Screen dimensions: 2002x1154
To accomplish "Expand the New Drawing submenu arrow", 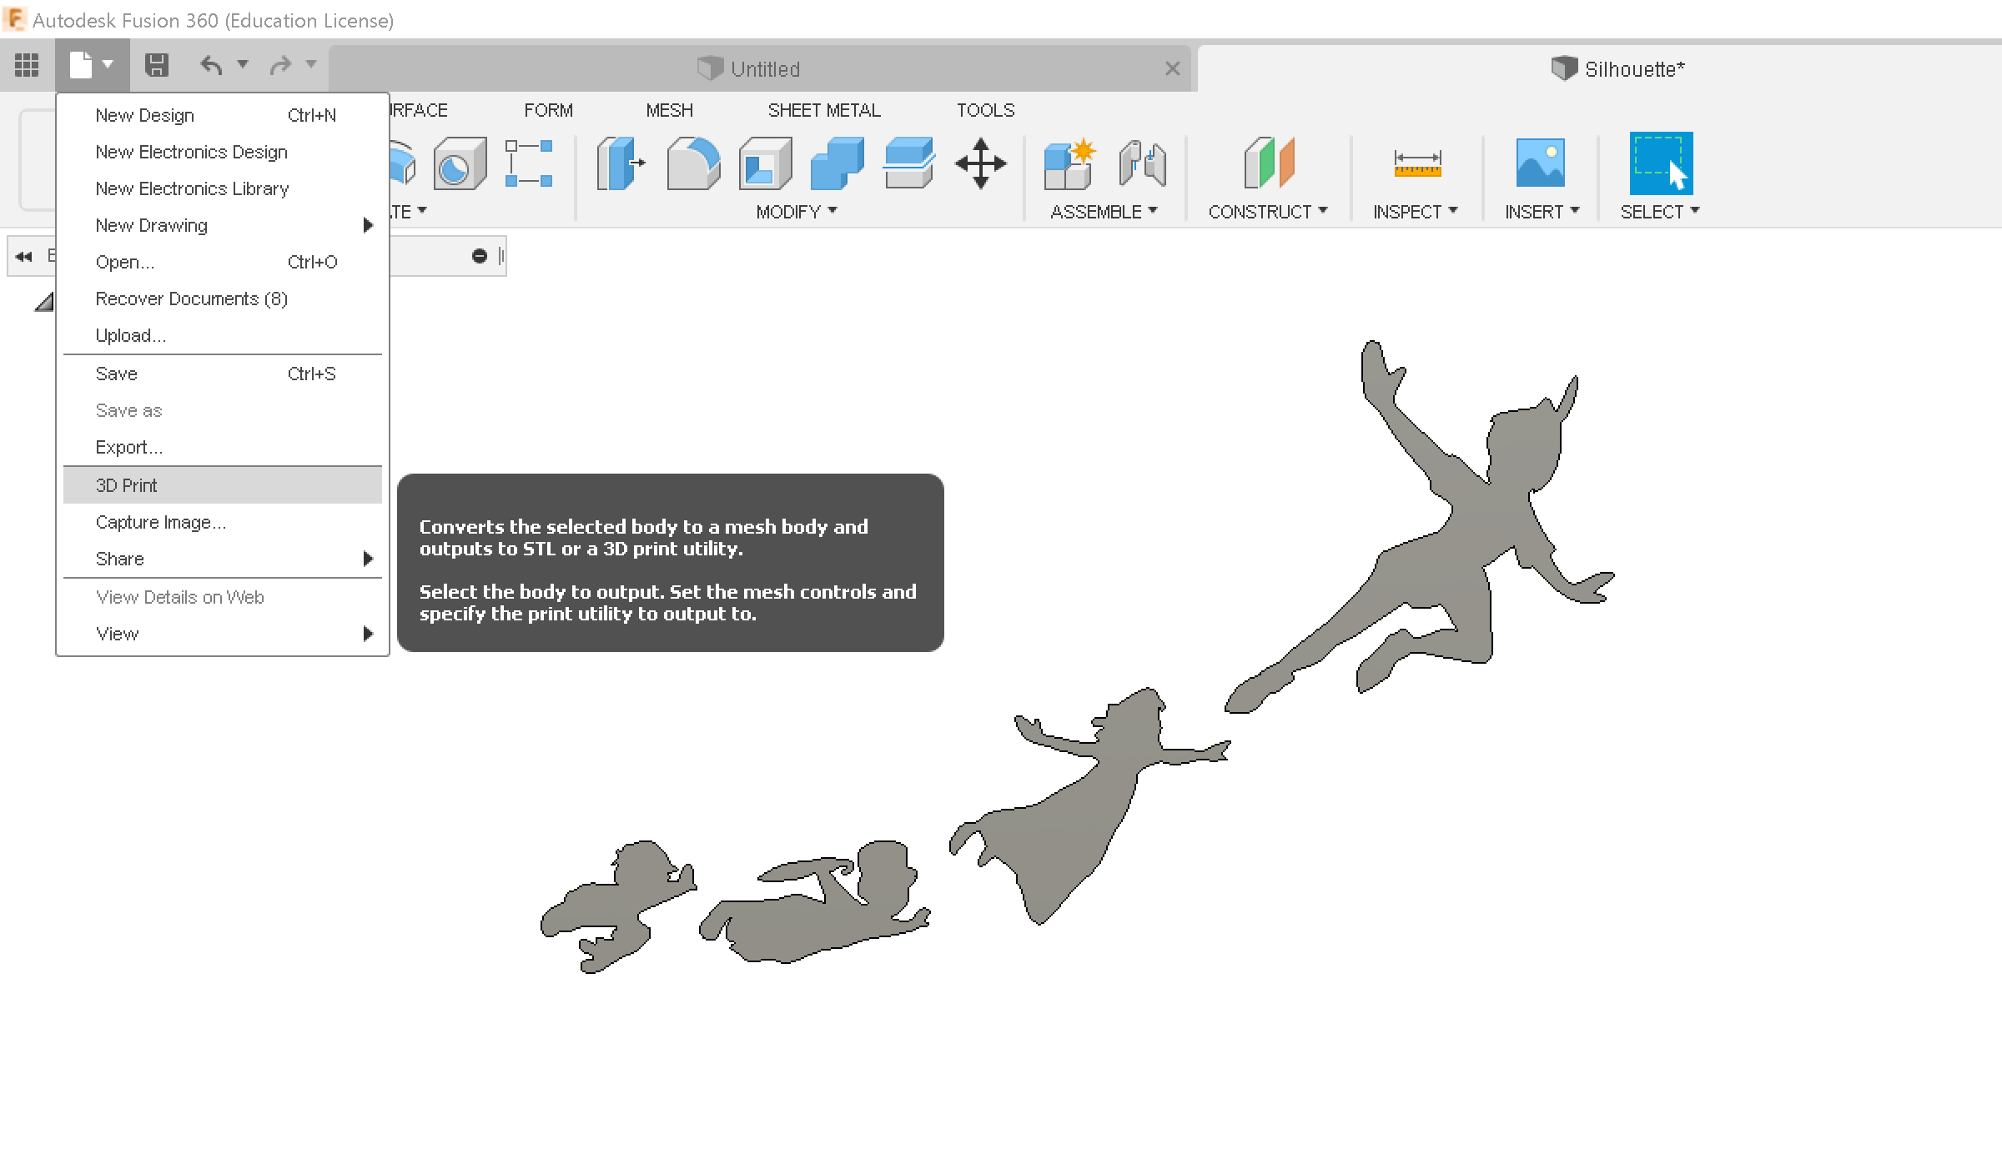I will pyautogui.click(x=367, y=225).
